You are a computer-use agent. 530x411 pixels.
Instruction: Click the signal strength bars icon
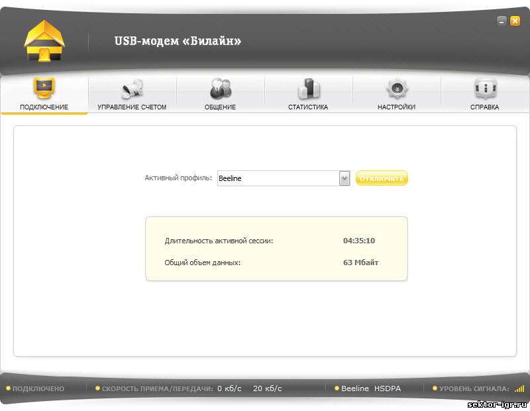point(519,388)
